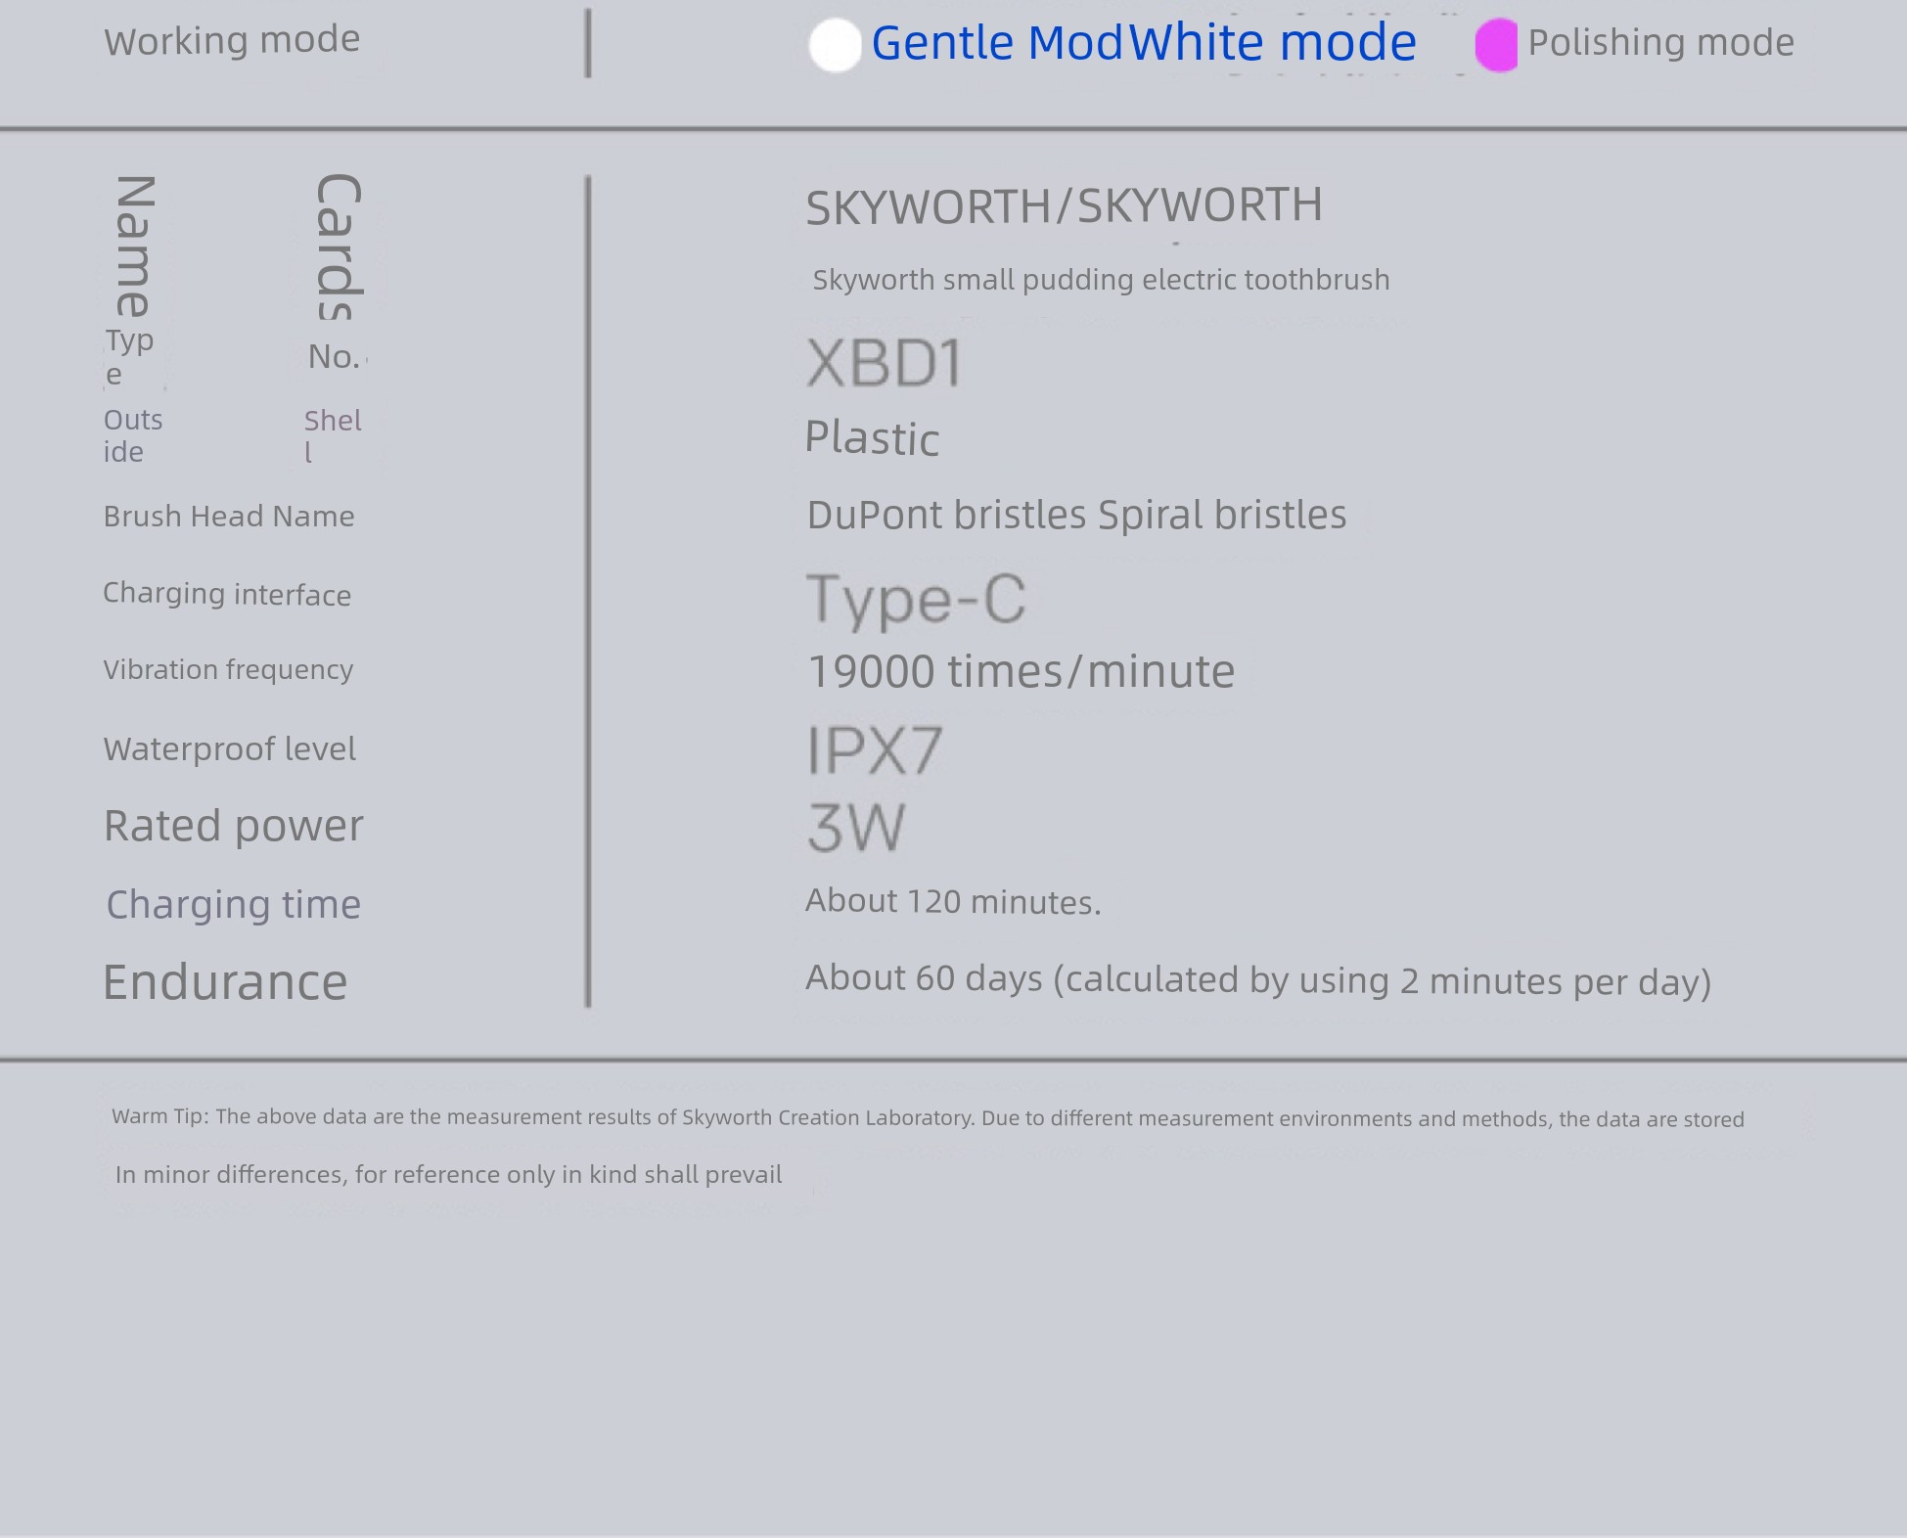
Task: Click the 'No.' label
Action: 334,357
